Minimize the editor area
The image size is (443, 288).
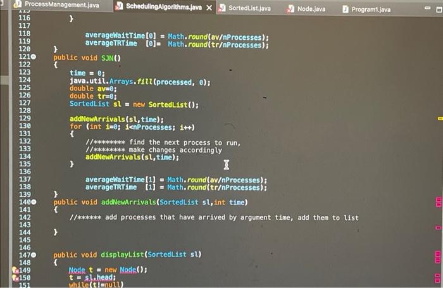tap(428, 8)
